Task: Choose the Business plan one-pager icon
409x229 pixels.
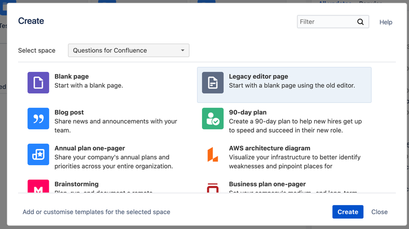Action: coord(212,187)
